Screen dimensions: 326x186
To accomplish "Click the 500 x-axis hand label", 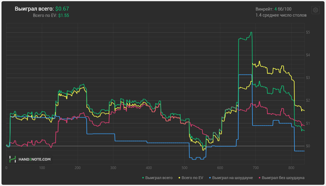I will 184,168.
